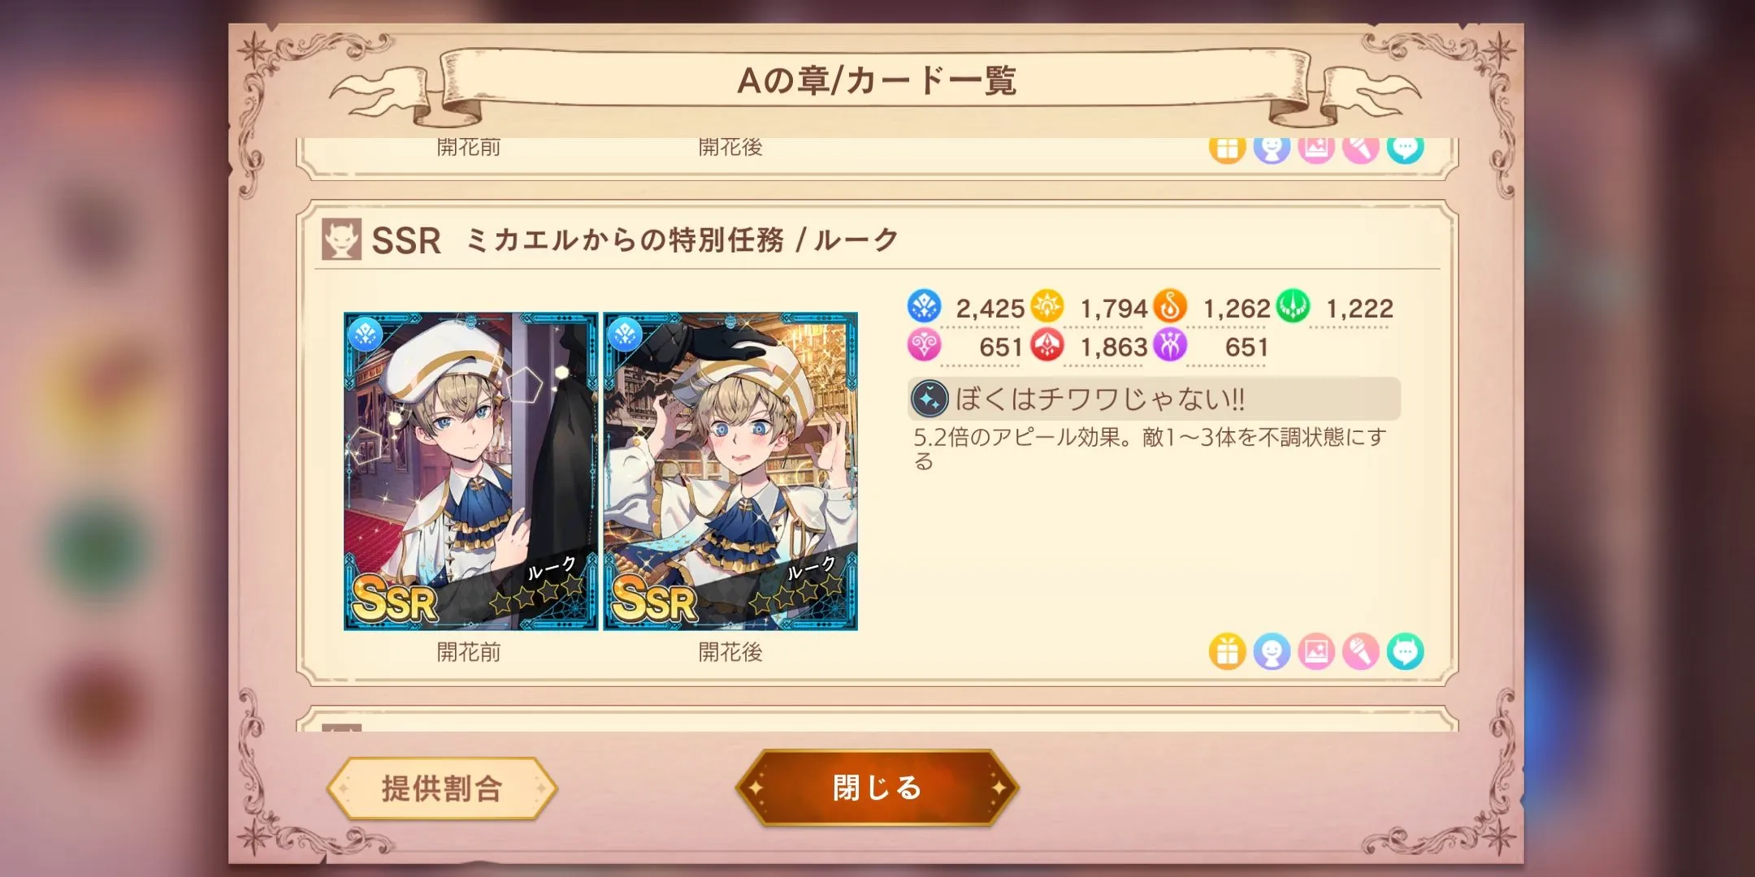The width and height of the screenshot is (1755, 877).
Task: Open the 開花前 Luke card thumbnail
Action: (x=470, y=471)
